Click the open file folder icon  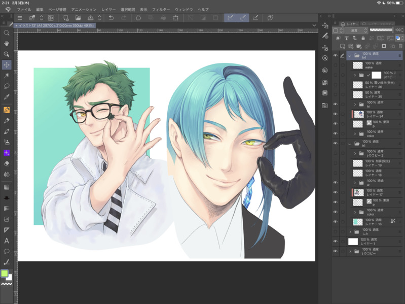click(78, 18)
